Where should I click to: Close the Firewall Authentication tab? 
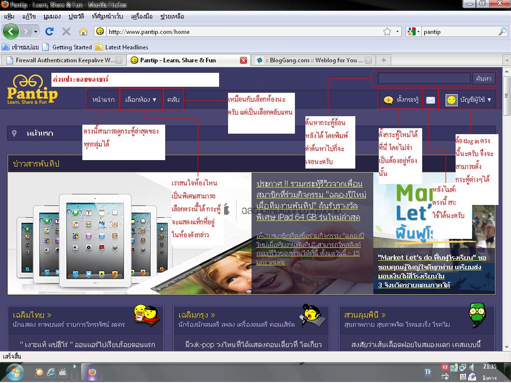(119, 60)
